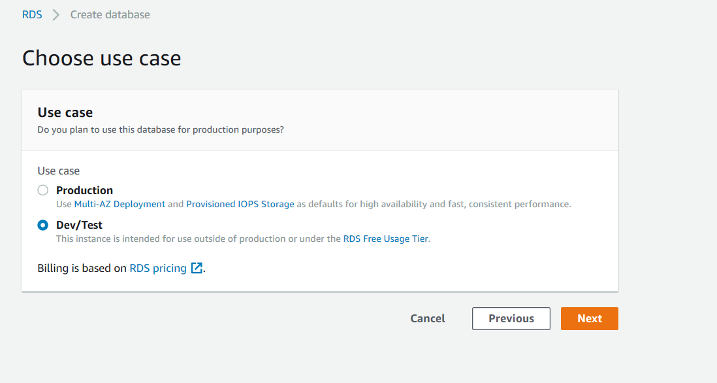717x383 pixels.
Task: Open the RDS Free Usage Tier link
Action: [x=386, y=239]
